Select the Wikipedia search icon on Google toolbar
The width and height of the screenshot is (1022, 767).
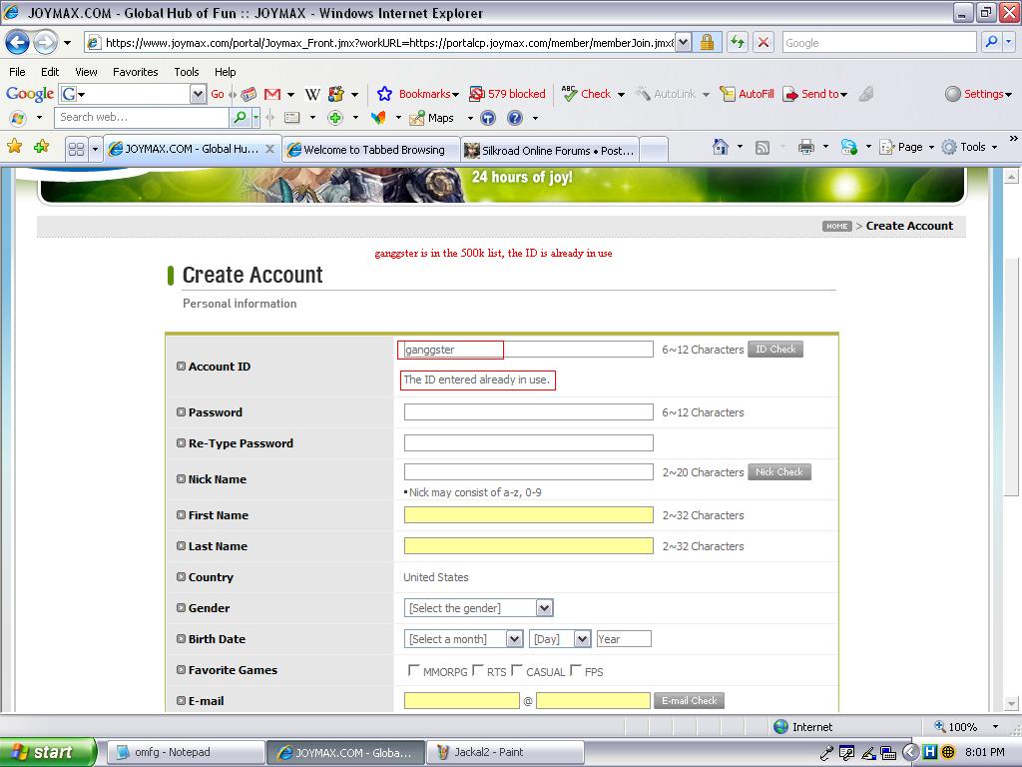pyautogui.click(x=312, y=94)
